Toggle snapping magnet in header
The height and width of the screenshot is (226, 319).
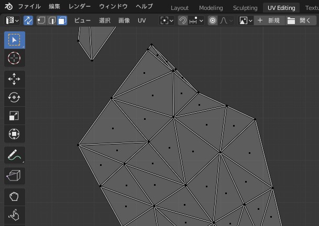coord(183,20)
